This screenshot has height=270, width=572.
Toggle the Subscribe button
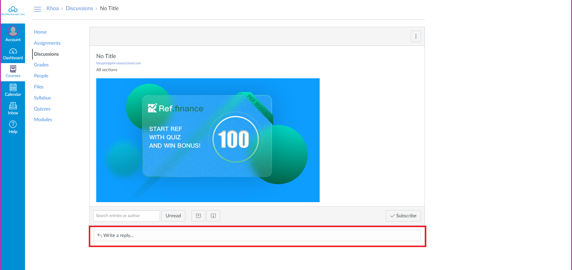point(403,216)
